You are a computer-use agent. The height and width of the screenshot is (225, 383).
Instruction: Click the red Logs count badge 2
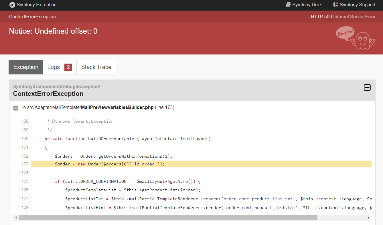pyautogui.click(x=68, y=67)
